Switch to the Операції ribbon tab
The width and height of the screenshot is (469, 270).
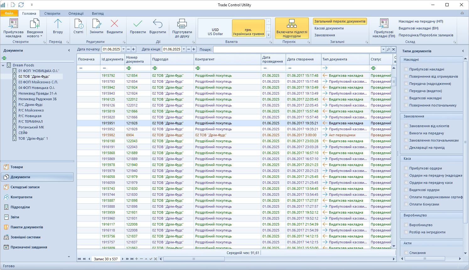coord(76,13)
